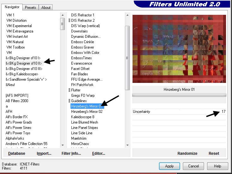Open the About tab
Viewport: 232px width, 174px height.
(46, 7)
